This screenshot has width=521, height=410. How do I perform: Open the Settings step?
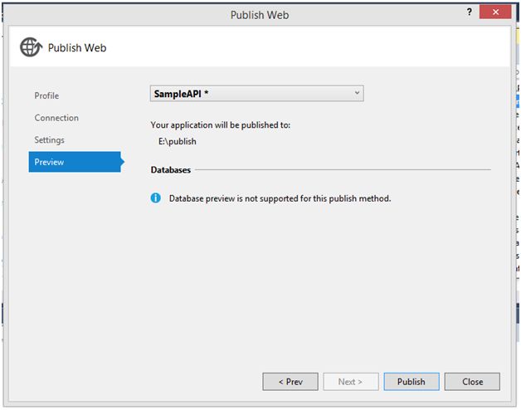(x=49, y=139)
